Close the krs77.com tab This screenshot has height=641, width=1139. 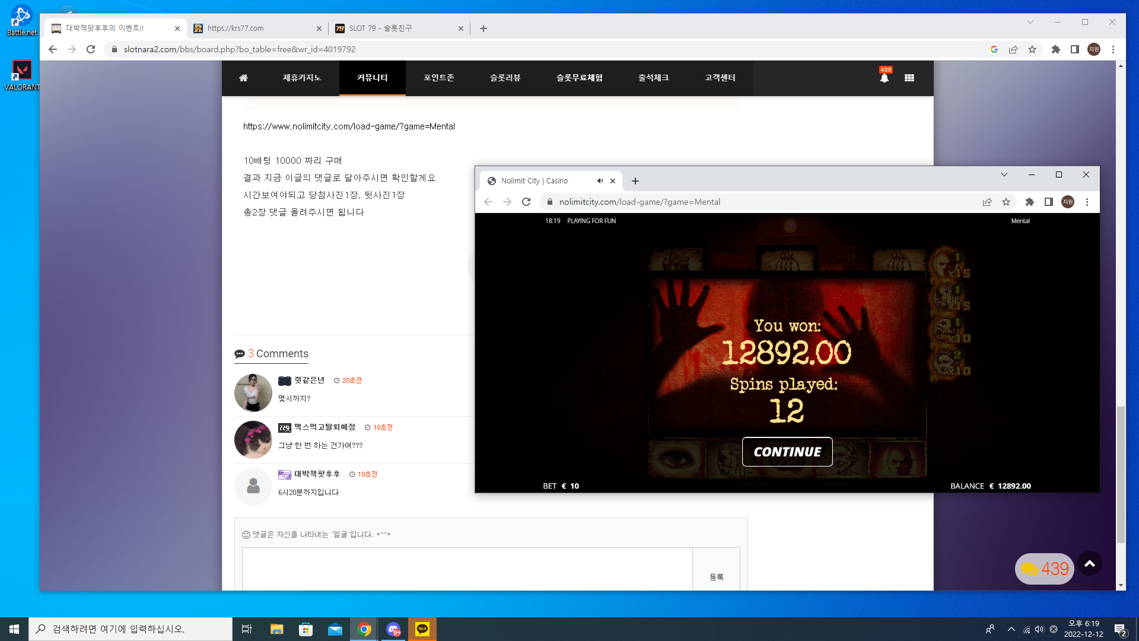(x=319, y=28)
